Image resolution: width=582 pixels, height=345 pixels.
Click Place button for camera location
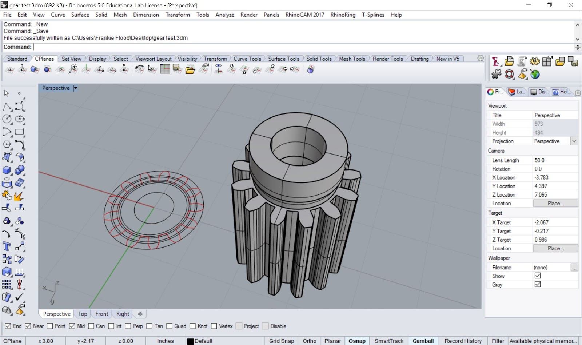[x=555, y=204]
